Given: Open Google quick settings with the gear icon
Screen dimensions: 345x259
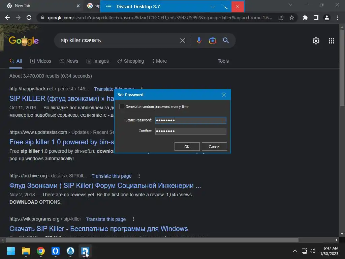Looking at the screenshot, I should (x=316, y=41).
